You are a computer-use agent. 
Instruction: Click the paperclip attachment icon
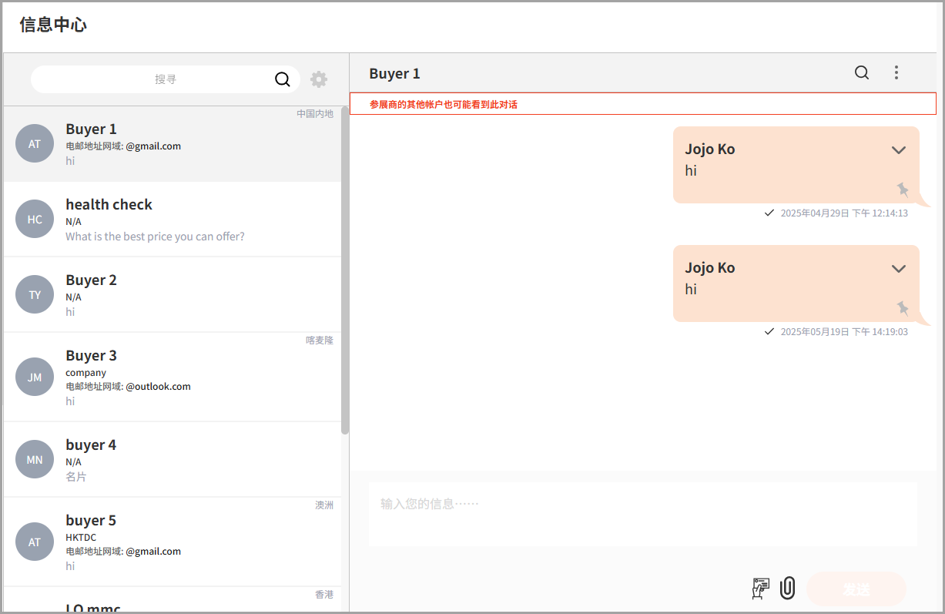tap(787, 589)
